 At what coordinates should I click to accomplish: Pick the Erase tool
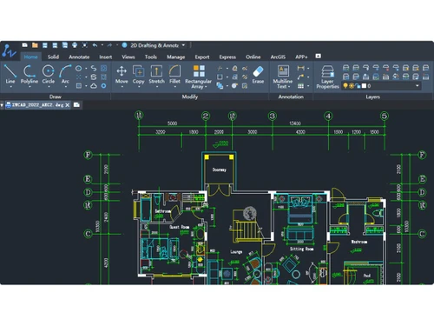[258, 75]
